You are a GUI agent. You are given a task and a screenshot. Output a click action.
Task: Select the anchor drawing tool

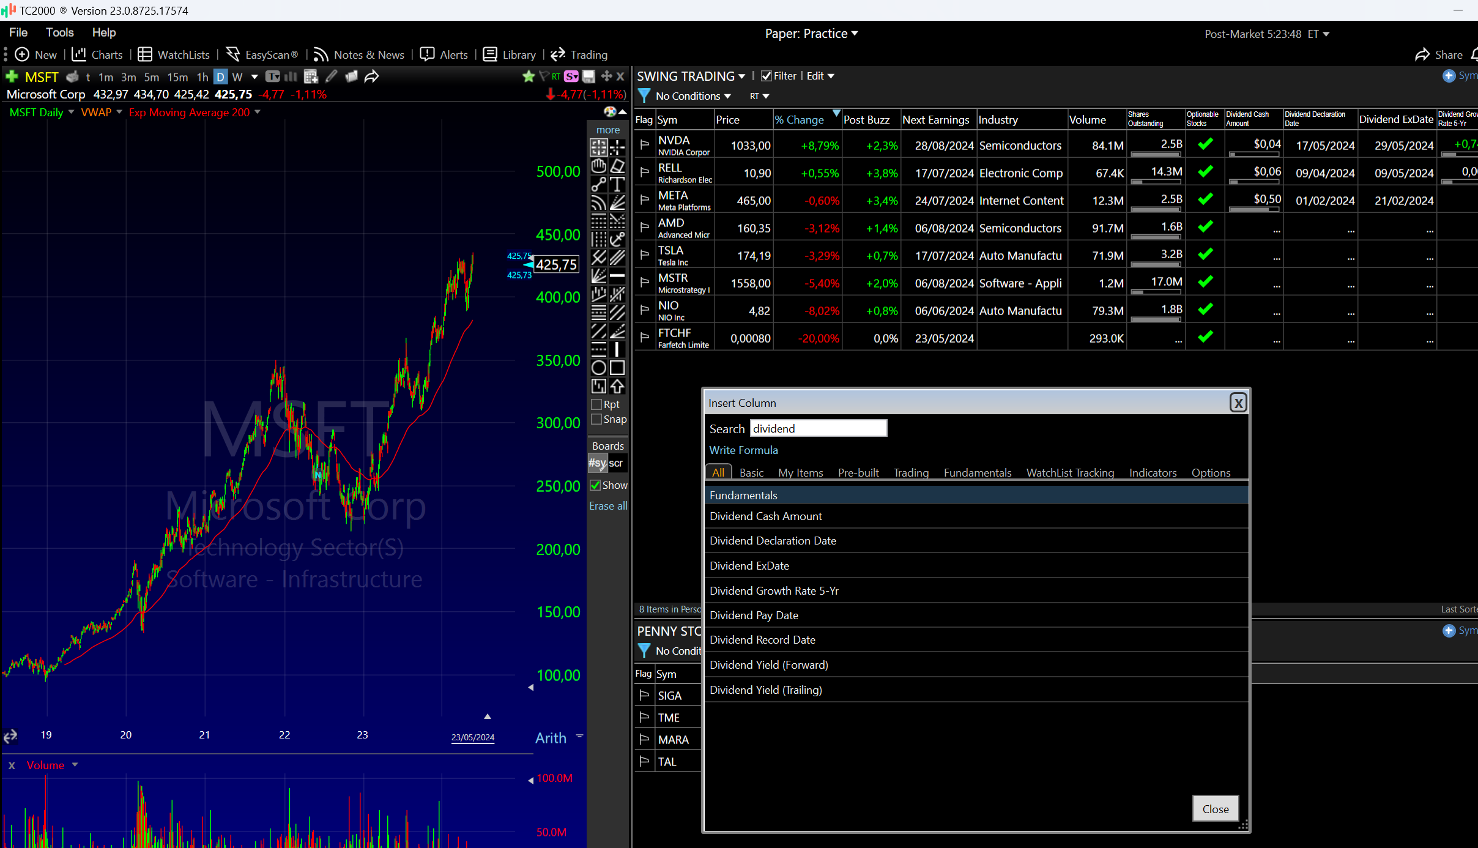point(617,239)
